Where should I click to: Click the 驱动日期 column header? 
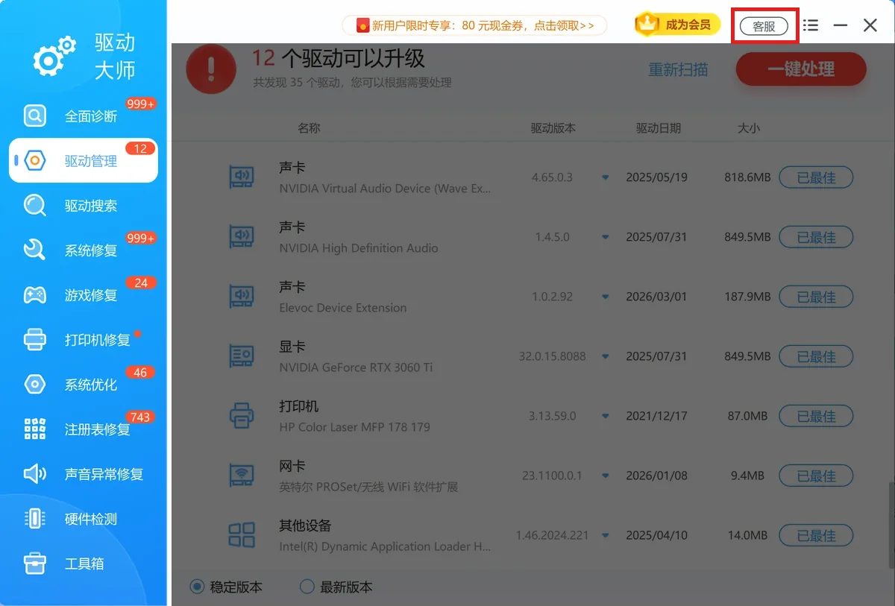(659, 128)
